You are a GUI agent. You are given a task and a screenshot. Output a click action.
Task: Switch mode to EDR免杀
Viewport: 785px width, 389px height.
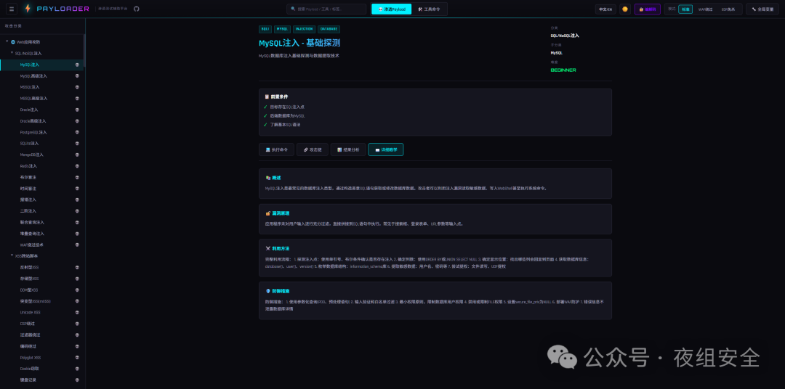728,9
